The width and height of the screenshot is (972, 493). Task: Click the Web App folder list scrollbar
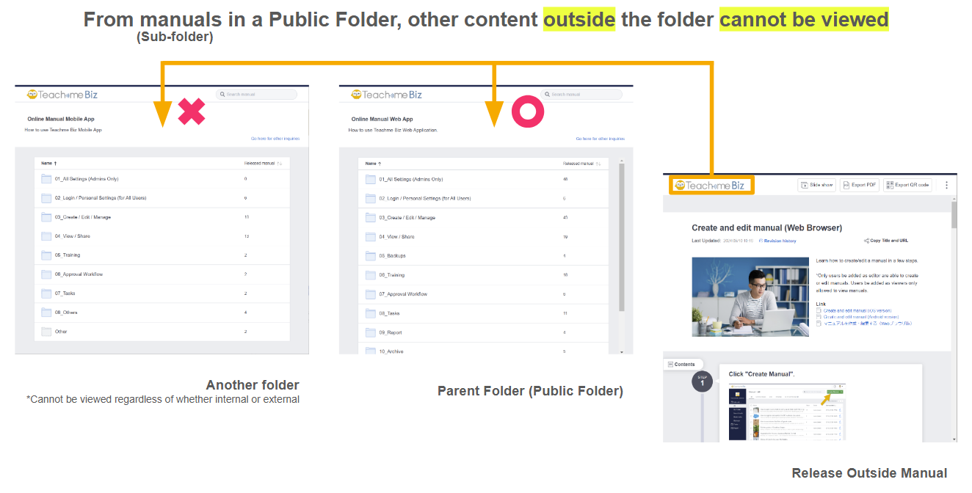click(x=623, y=235)
